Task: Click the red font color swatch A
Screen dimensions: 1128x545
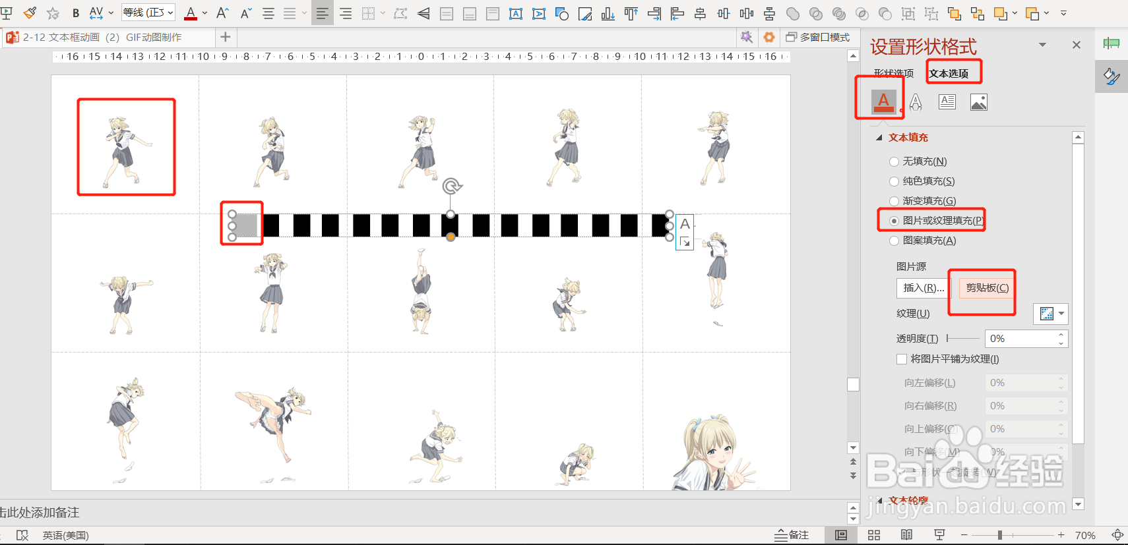Action: pos(191,13)
